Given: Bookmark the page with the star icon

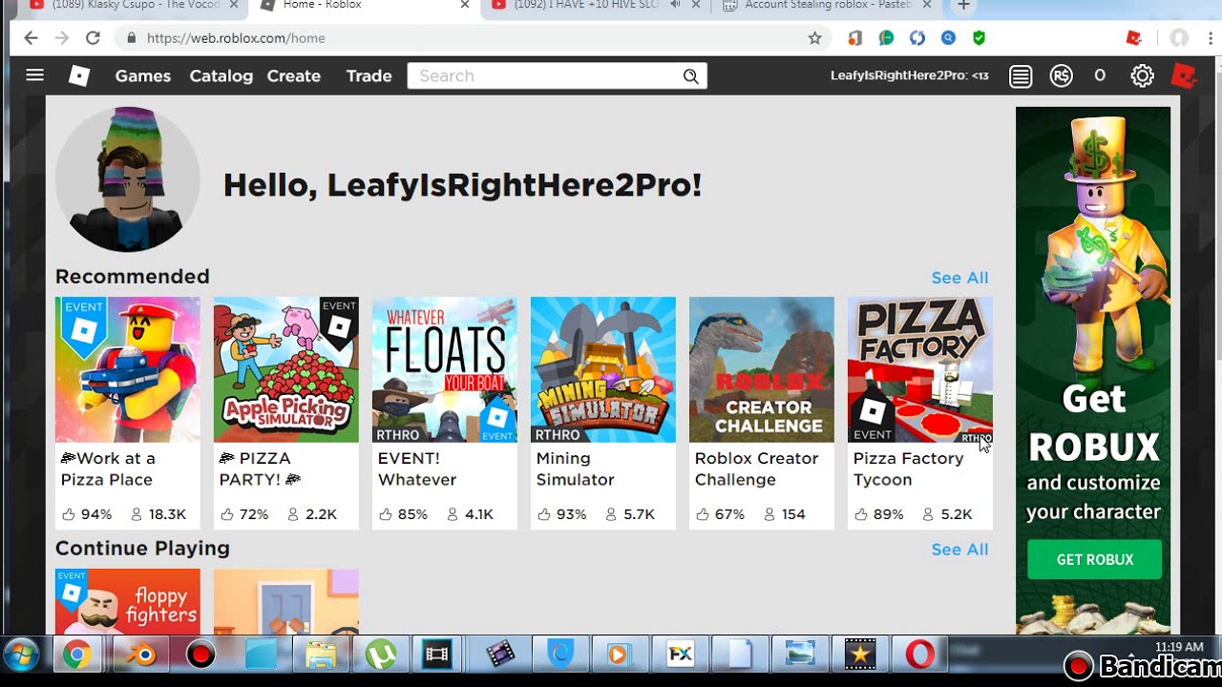Looking at the screenshot, I should click(x=814, y=38).
